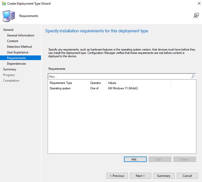Select the Operating system requirement row
Screen dimensions: 202x182
[60, 88]
